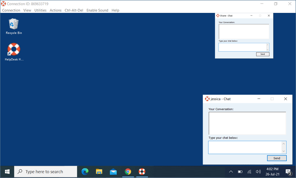296x178 pixels.
Task: Open the Connection menu
Action: (11, 10)
